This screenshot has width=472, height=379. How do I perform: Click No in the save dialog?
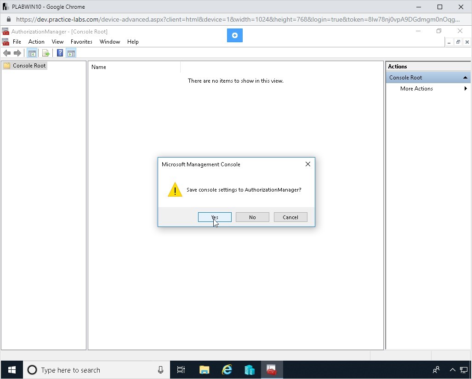(252, 217)
